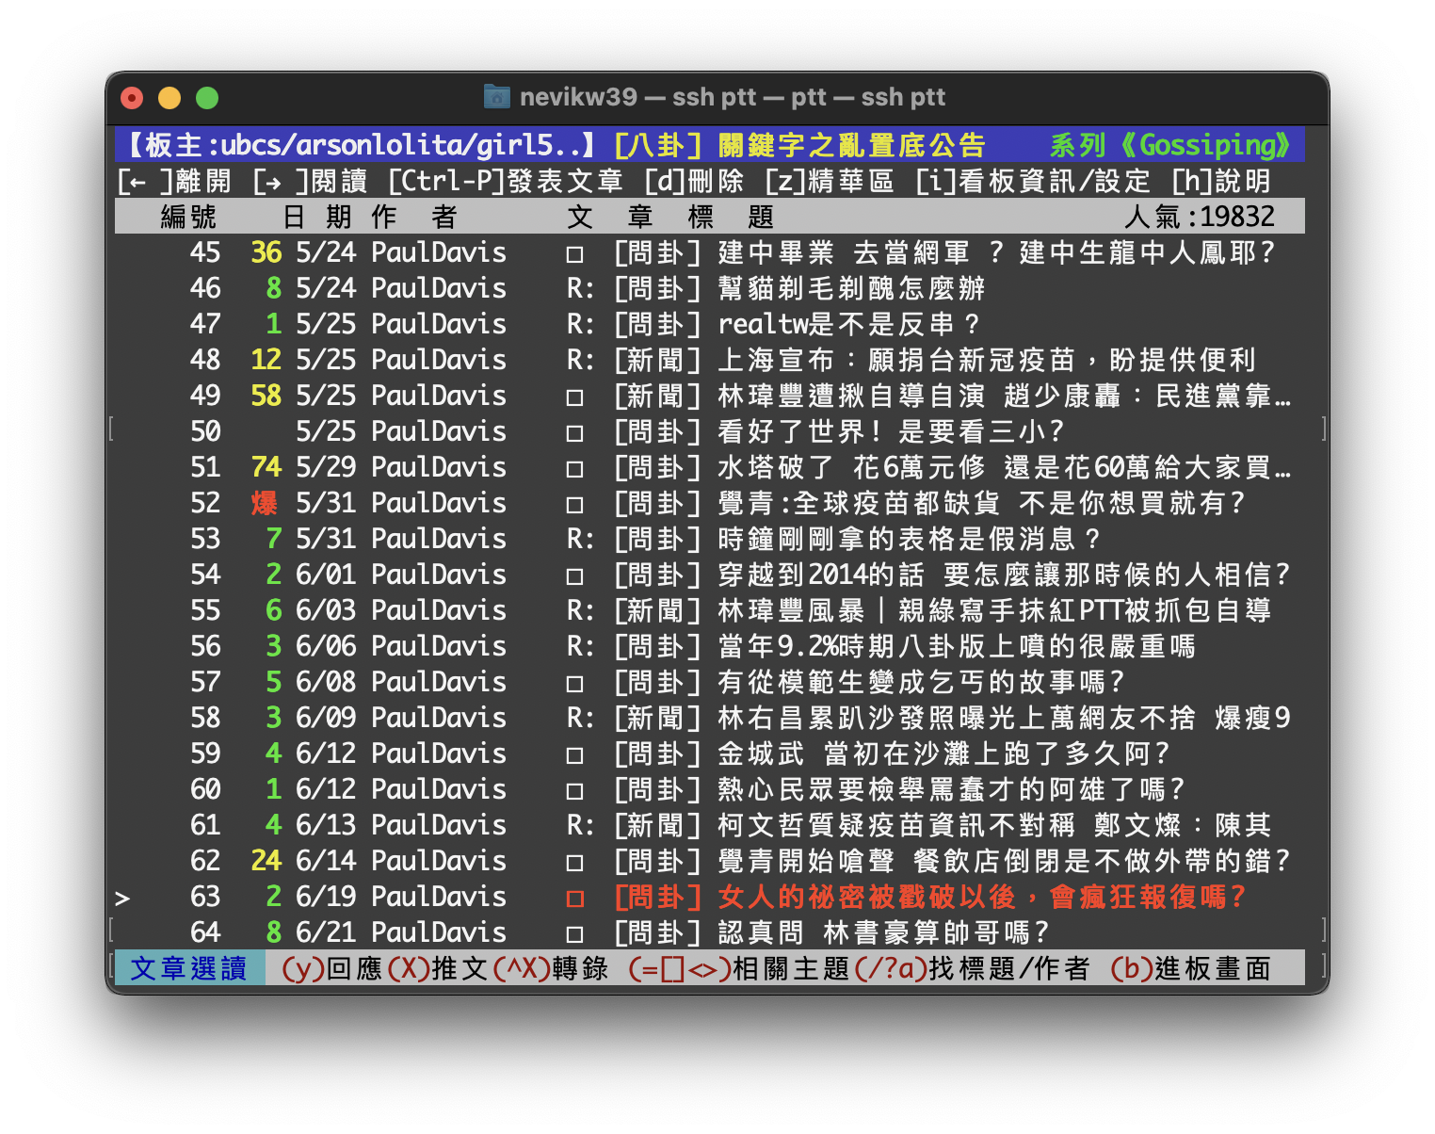Click the '[→]閱讀' read hint
This screenshot has height=1134, width=1435.
coord(310,181)
